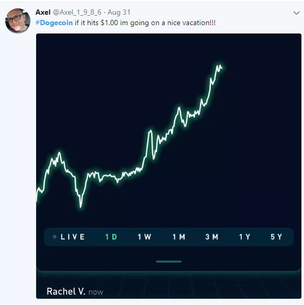The image size is (304, 305).
Task: Switch chart to 1W range
Action: [144, 237]
